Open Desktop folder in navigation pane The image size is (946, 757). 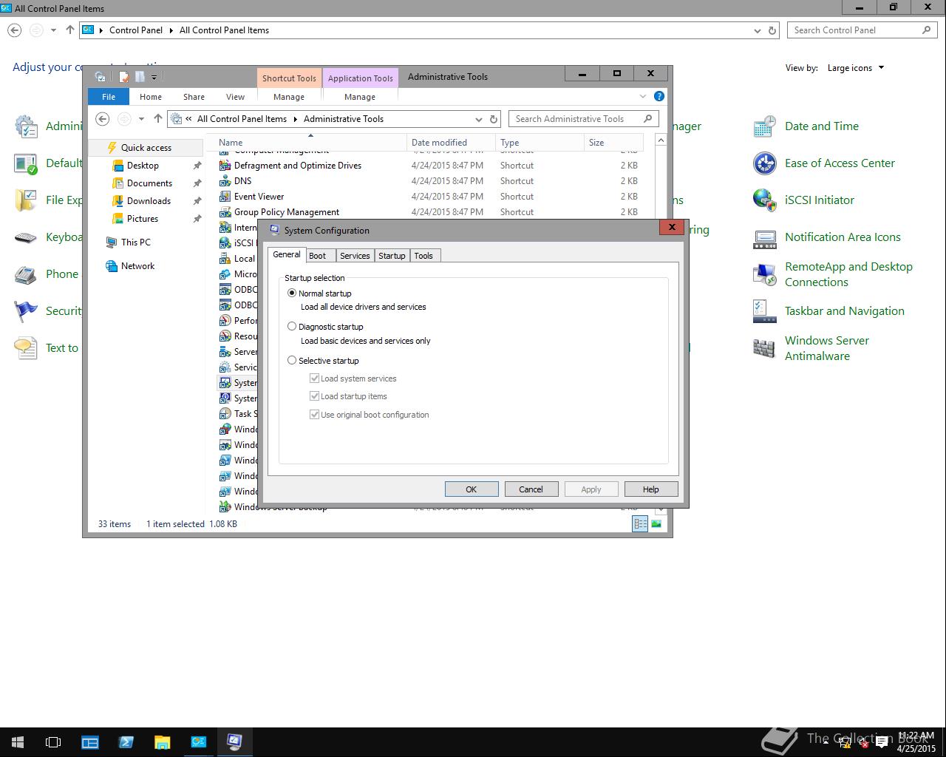[143, 166]
